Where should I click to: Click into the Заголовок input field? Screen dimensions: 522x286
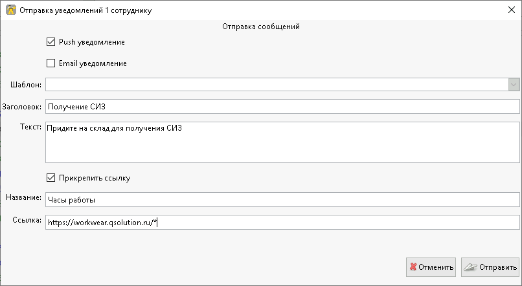(282, 106)
